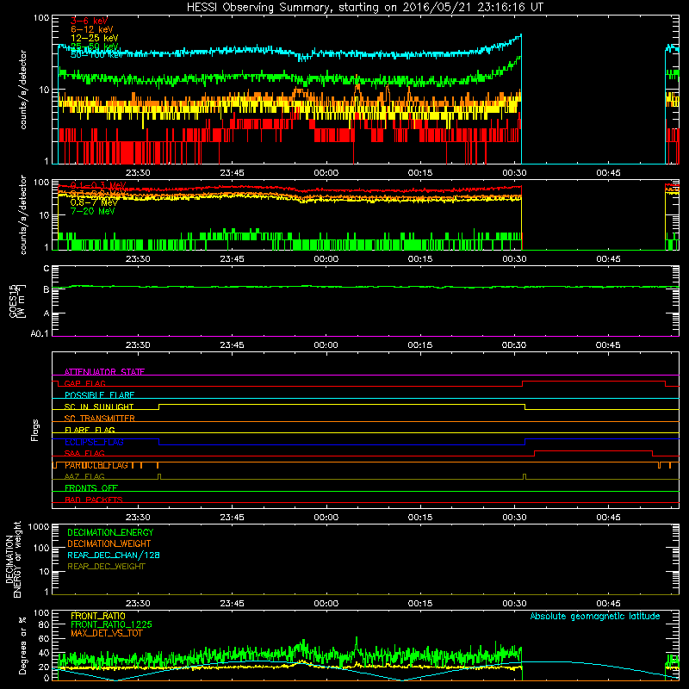Click the Degrees or % axis title
The width and height of the screenshot is (689, 689).
22,645
